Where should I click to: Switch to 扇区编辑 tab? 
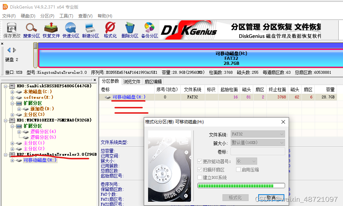(x=153, y=82)
